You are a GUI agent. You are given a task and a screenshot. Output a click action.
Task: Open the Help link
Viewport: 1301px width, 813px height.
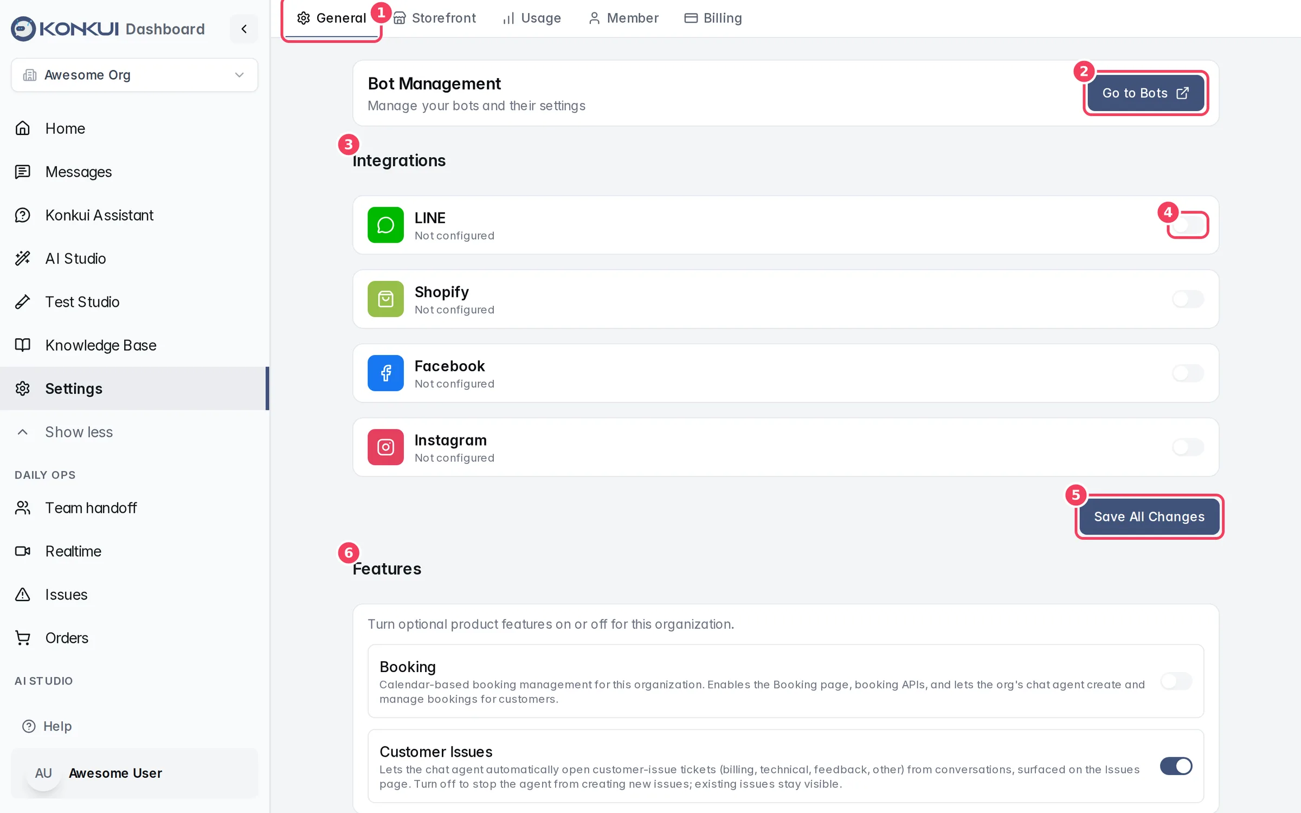pyautogui.click(x=47, y=726)
